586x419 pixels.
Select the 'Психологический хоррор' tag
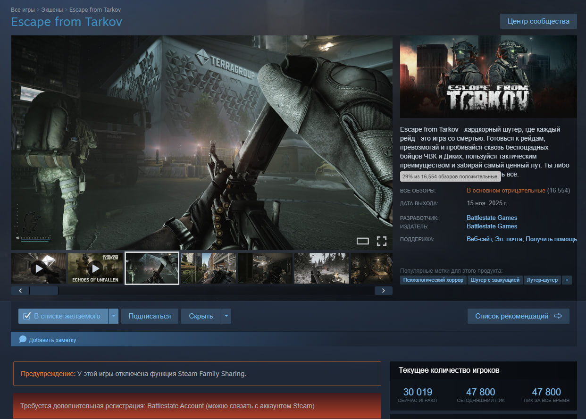(x=433, y=280)
